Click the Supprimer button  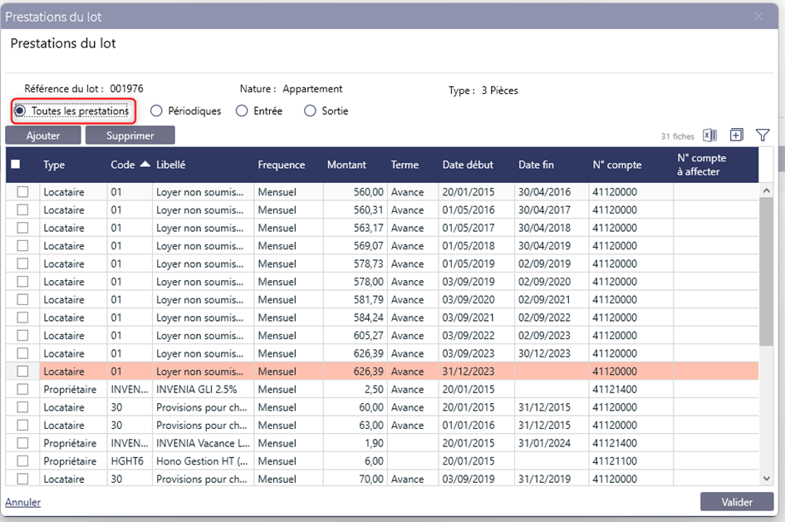130,135
